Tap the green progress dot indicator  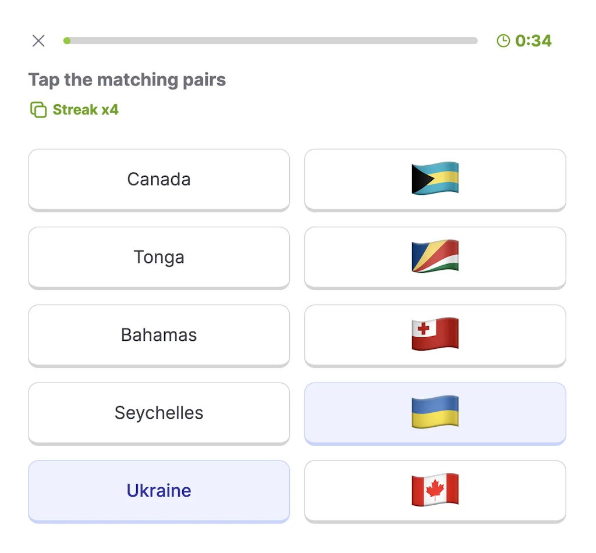click(66, 41)
